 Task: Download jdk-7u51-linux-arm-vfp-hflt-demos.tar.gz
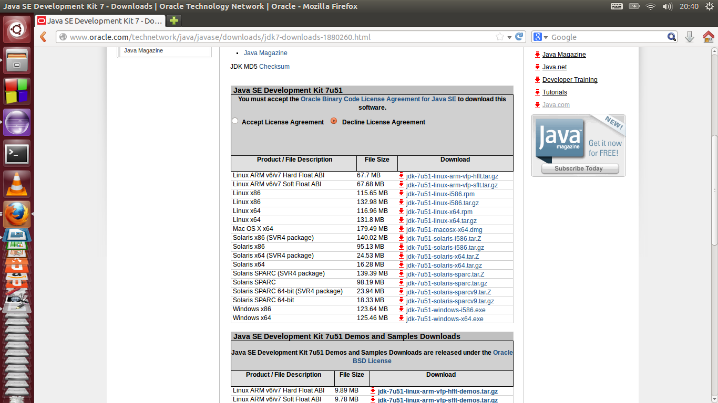coord(438,391)
